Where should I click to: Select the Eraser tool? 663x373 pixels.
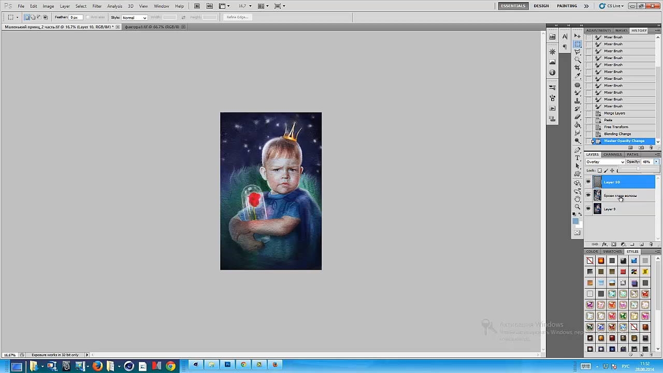pos(578,117)
